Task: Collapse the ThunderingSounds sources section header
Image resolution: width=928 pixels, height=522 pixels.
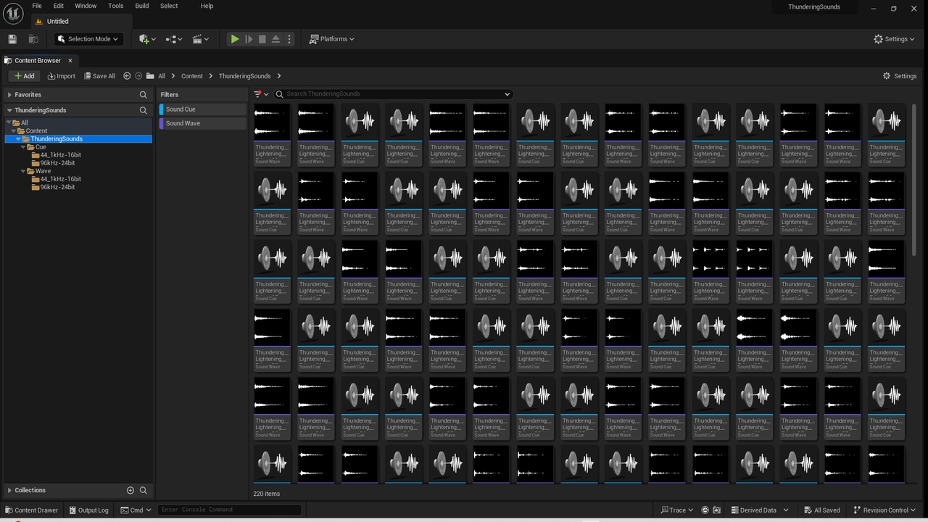Action: [x=9, y=110]
